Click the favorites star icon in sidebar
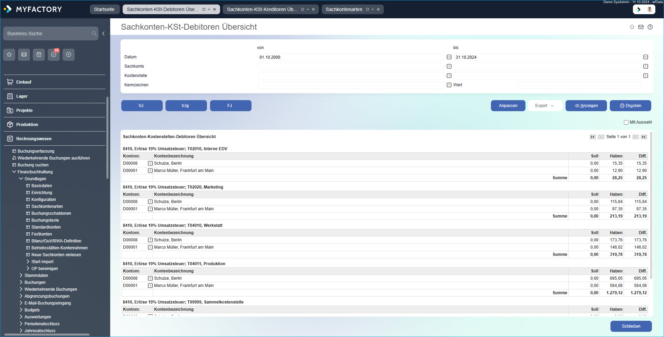This screenshot has height=337, width=664. pyautogui.click(x=9, y=55)
